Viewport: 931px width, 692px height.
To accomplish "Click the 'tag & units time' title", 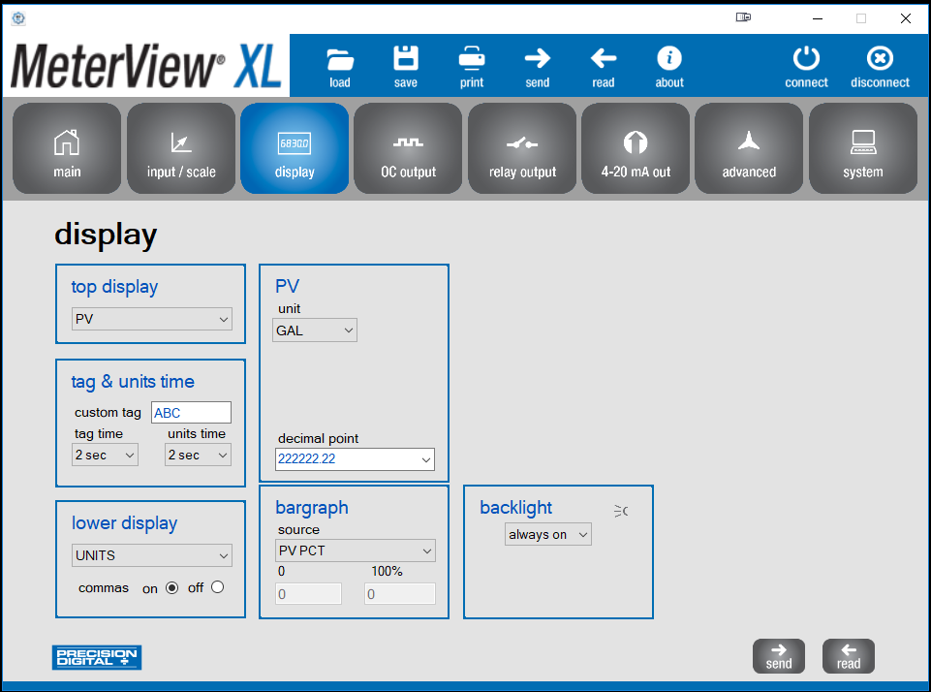I will tap(133, 381).
